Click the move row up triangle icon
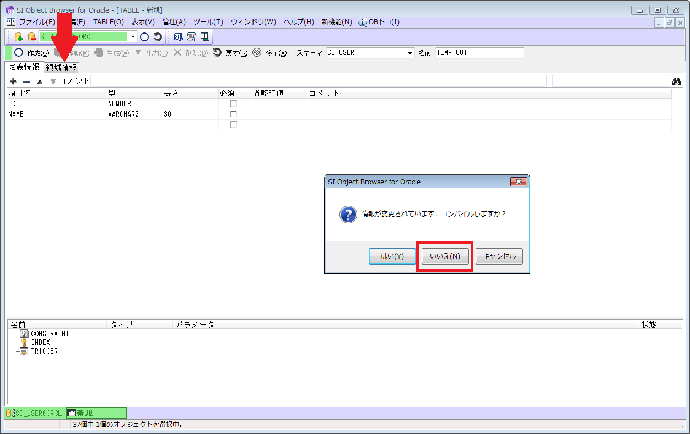Screen dimensions: 690x434 (40, 81)
